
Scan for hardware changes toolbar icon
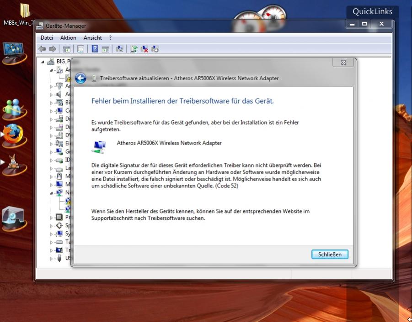[119, 49]
